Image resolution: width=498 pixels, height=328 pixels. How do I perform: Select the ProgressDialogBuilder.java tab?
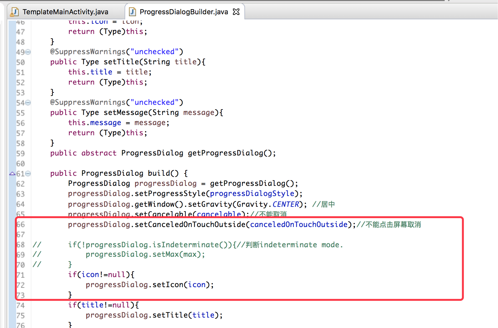184,12
